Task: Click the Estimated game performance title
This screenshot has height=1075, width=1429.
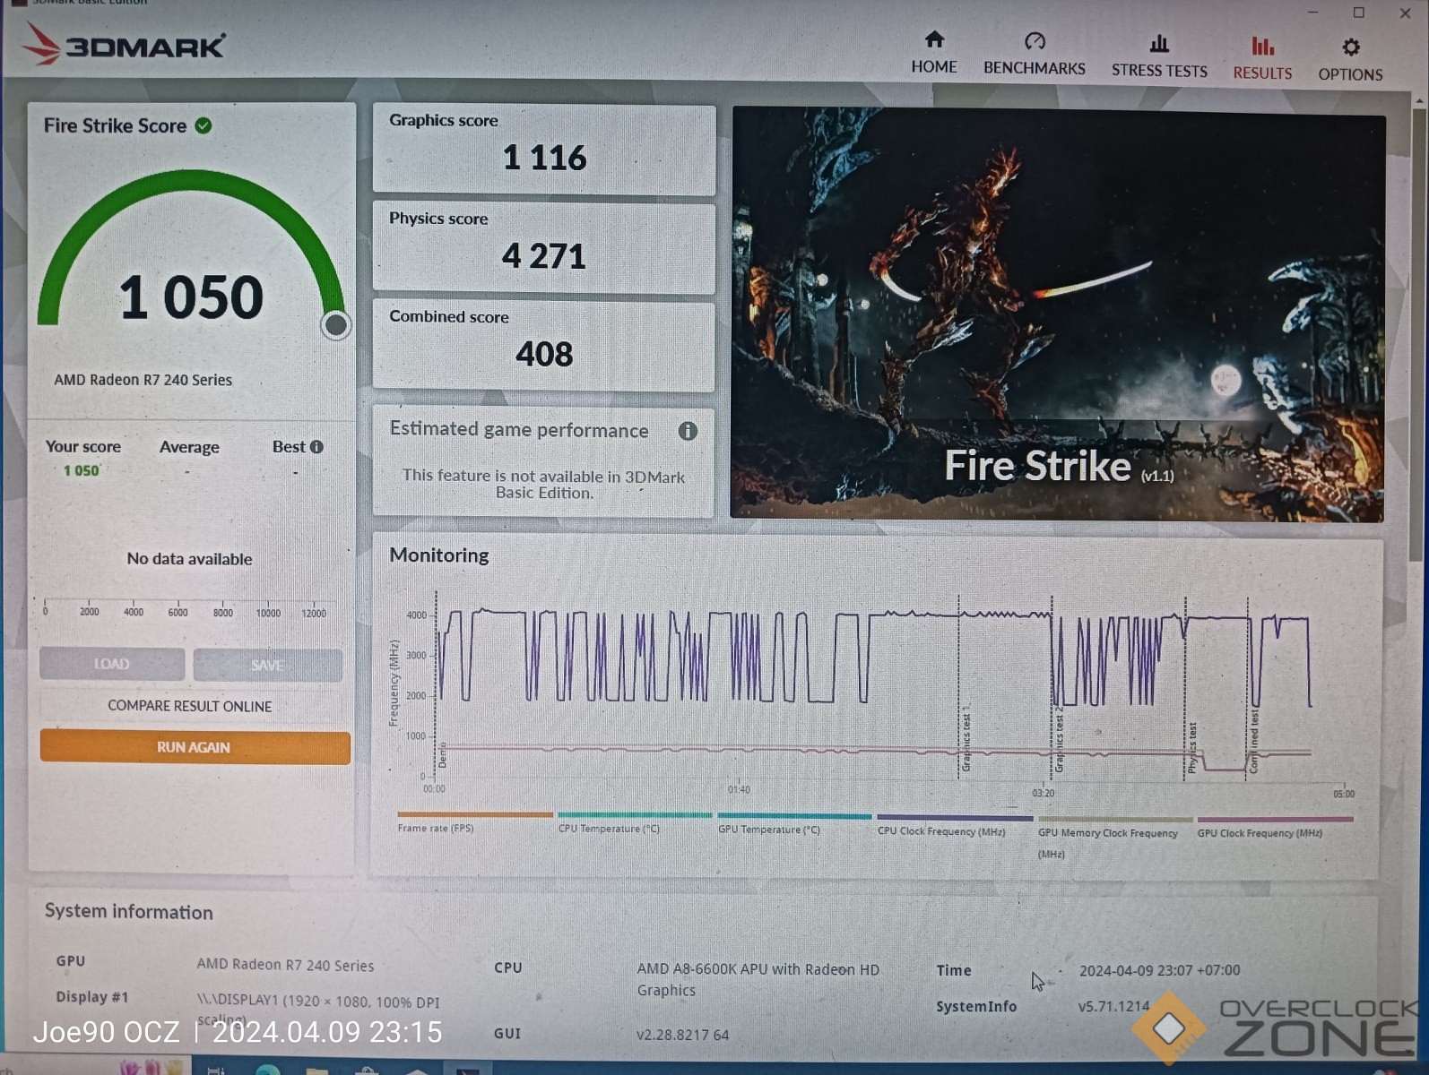Action: click(519, 430)
